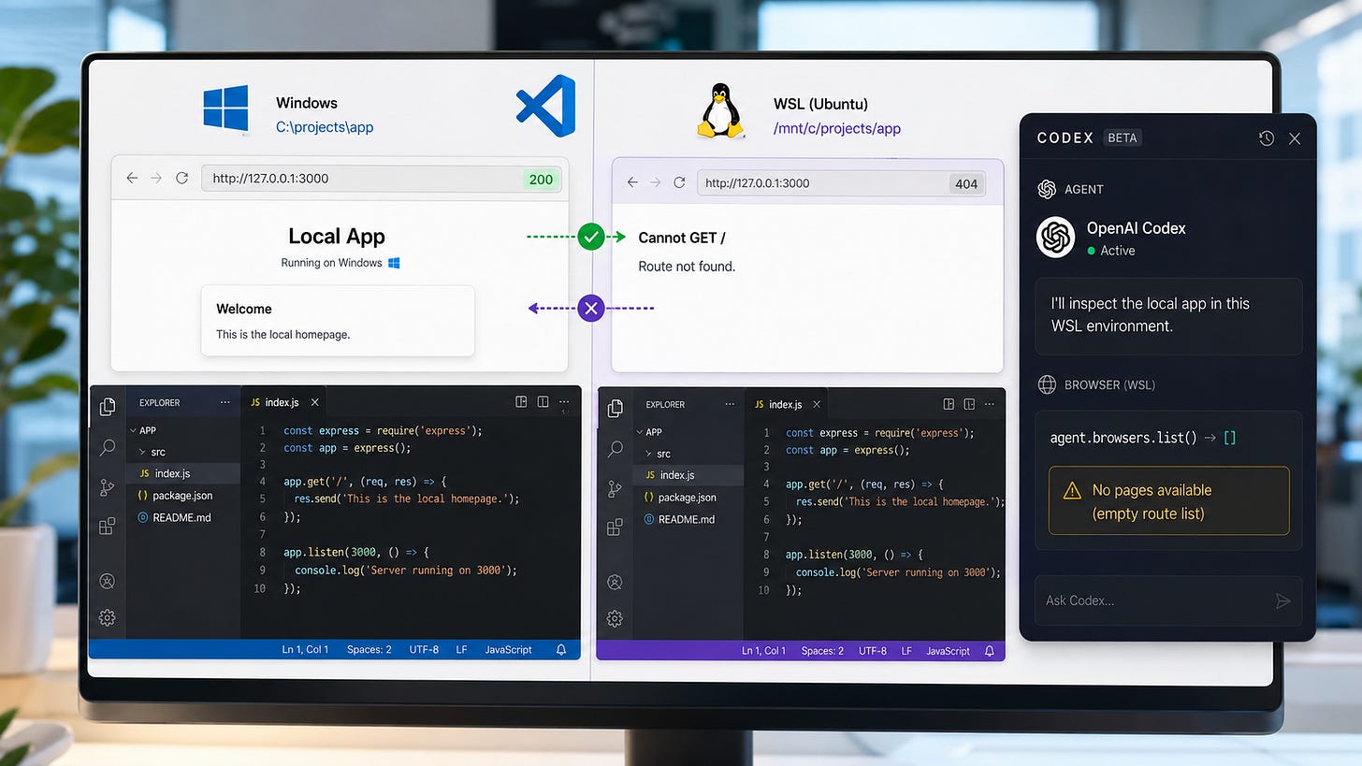1362x766 pixels.
Task: Close the index.js tab in Windows editor
Action: coord(315,402)
